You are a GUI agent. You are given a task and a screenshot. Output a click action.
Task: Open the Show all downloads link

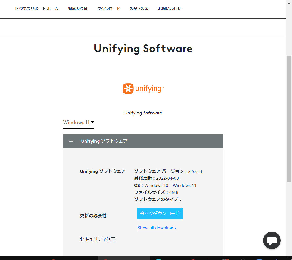[157, 228]
